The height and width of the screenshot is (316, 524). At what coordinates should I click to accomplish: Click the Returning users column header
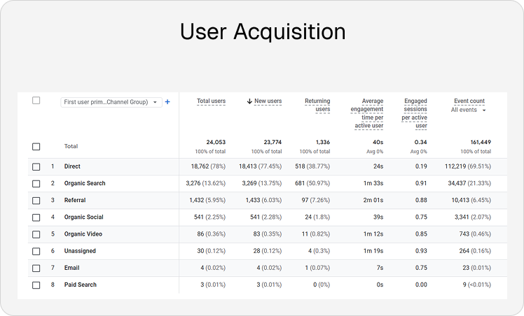(x=317, y=105)
